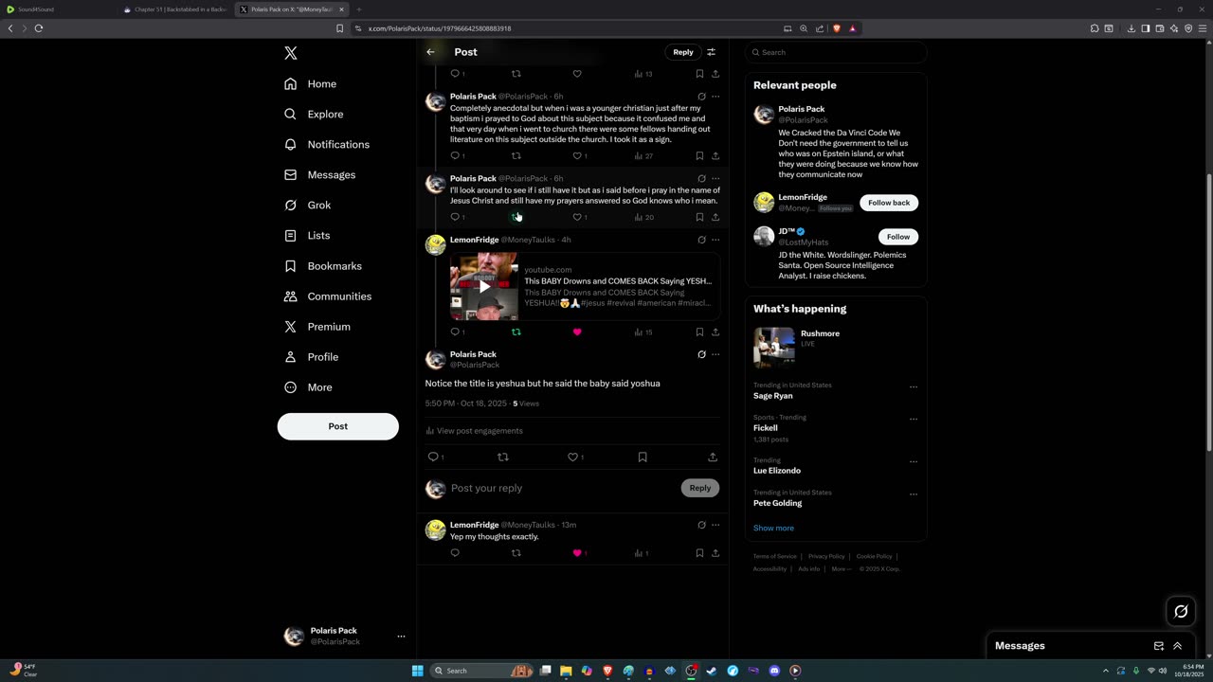Open options for the Fickell trend
Screen dimensions: 1213x682
[x=914, y=419]
